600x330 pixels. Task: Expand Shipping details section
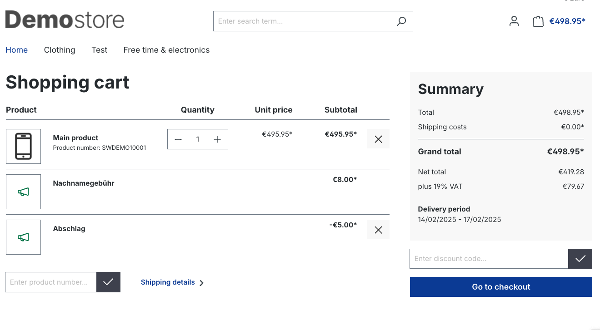[x=172, y=282]
